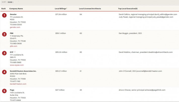Click the PBK company name
Image resolution: width=179 pixels, height=102 pixels.
pos(12,33)
